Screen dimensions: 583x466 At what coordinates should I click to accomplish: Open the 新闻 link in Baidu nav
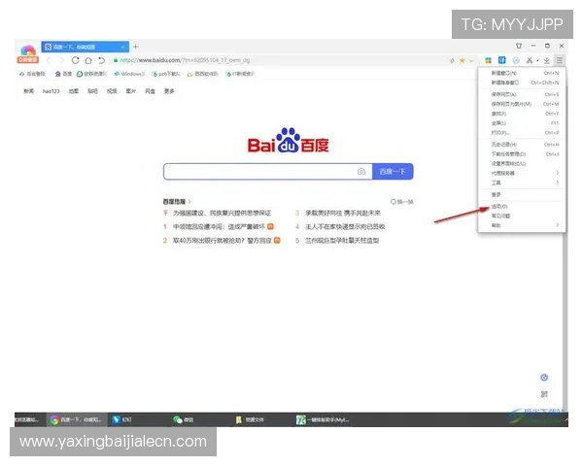tap(28, 91)
